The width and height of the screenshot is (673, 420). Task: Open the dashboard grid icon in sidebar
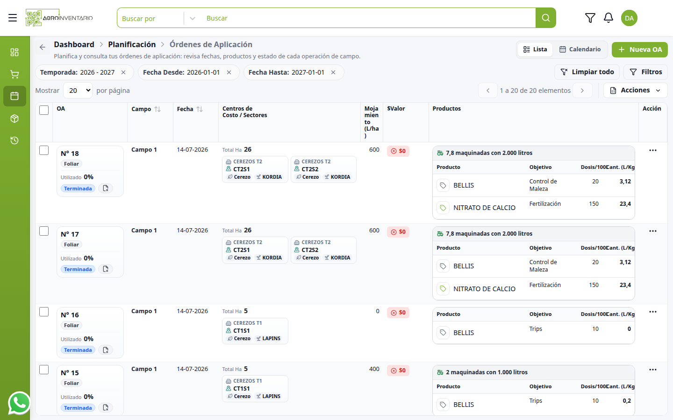point(14,52)
